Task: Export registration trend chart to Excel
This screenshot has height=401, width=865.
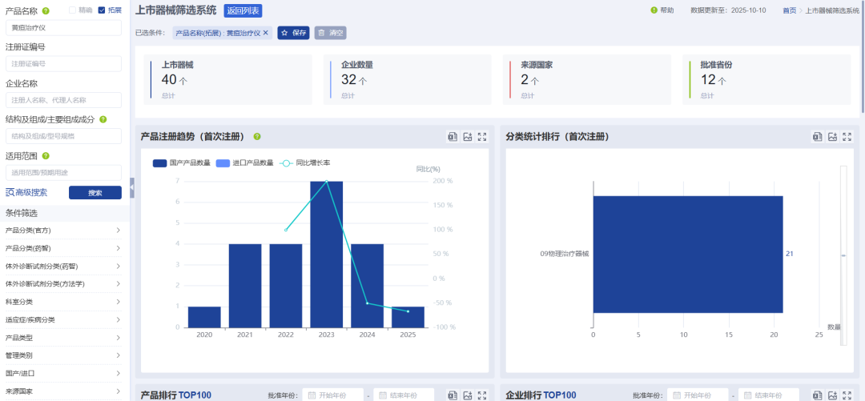Action: click(x=453, y=137)
